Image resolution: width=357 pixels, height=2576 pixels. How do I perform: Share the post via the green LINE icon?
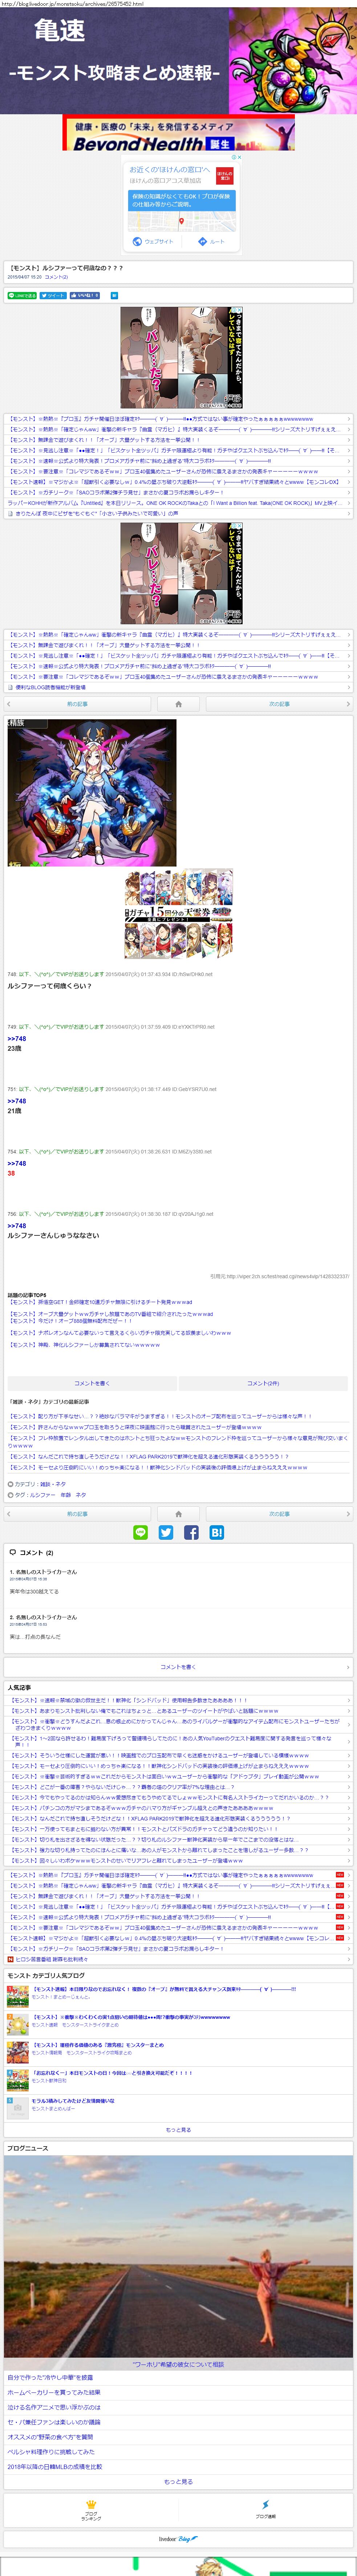[x=140, y=1532]
